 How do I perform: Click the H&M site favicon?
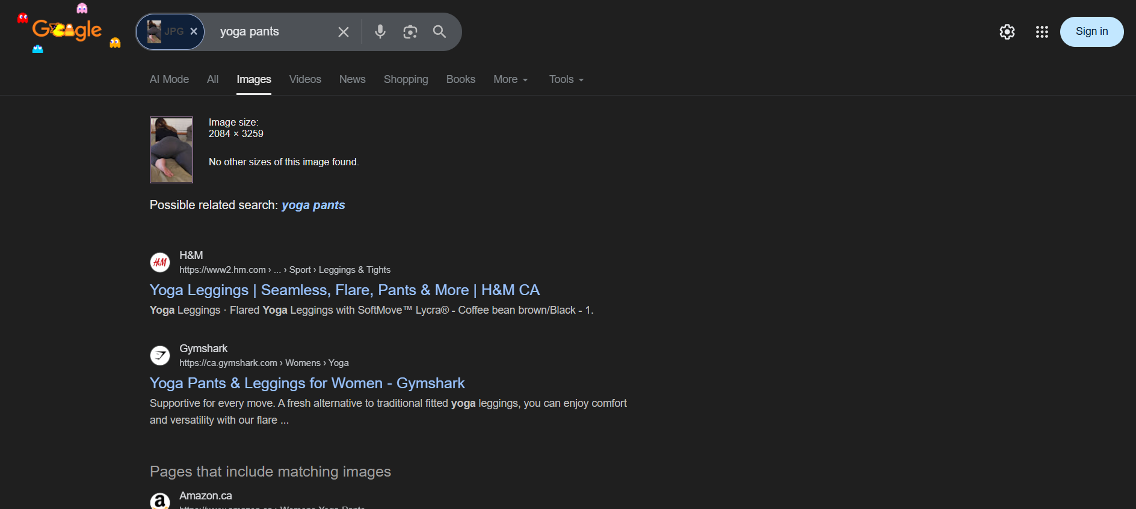[x=160, y=262]
